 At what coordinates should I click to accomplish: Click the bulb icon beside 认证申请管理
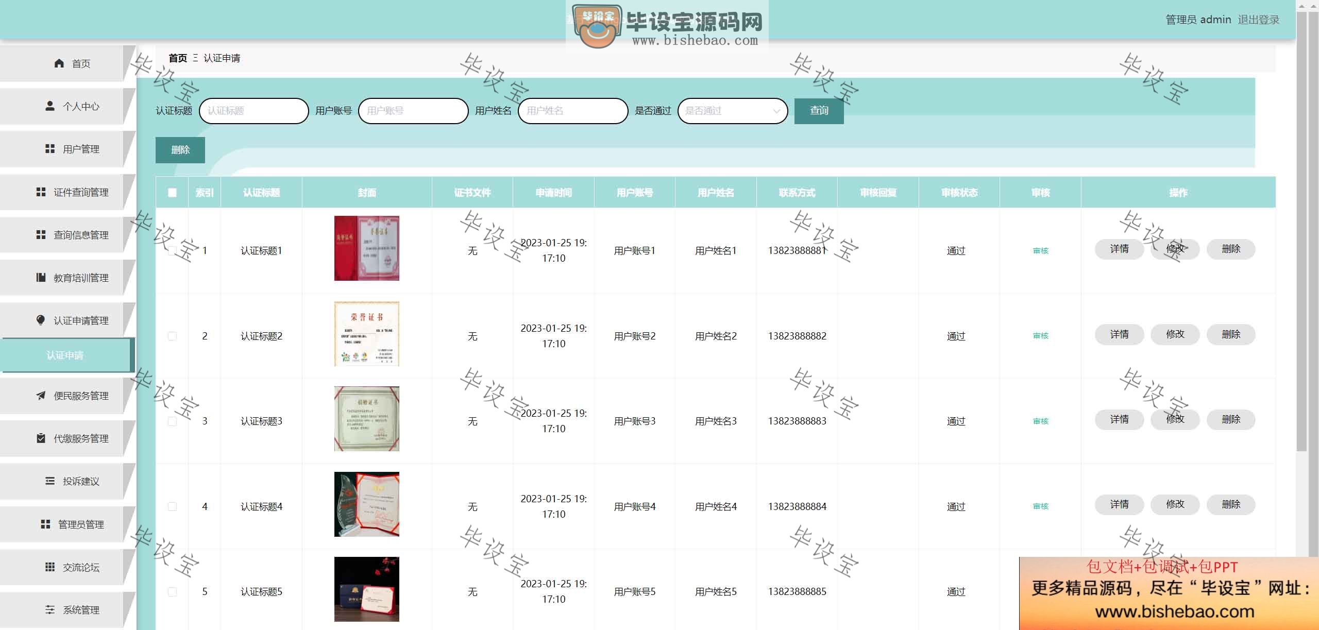(41, 320)
